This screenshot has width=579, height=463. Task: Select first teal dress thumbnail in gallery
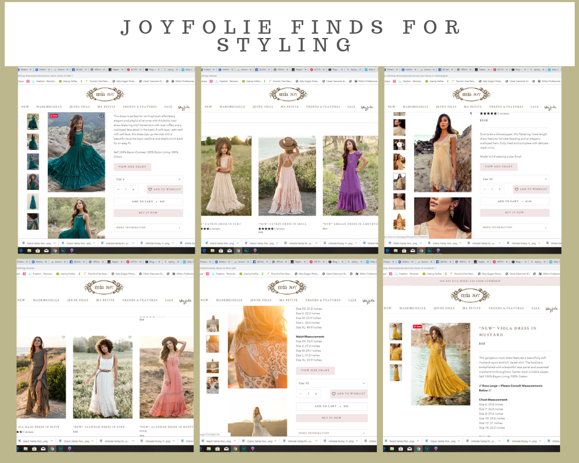[x=33, y=121]
